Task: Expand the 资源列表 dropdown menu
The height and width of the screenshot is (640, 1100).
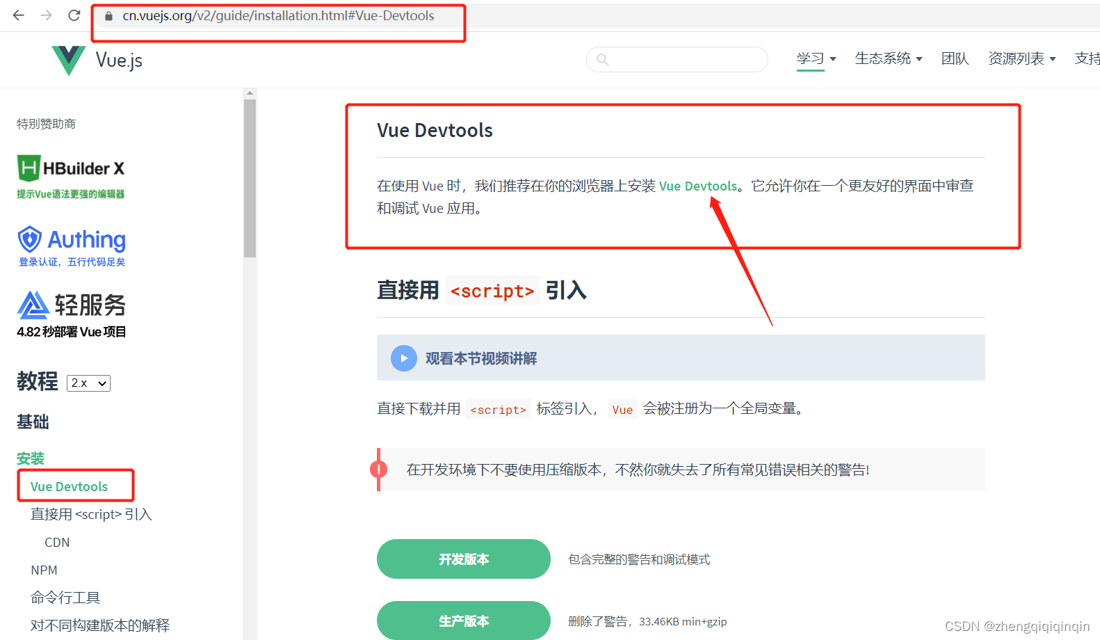Action: (1022, 59)
